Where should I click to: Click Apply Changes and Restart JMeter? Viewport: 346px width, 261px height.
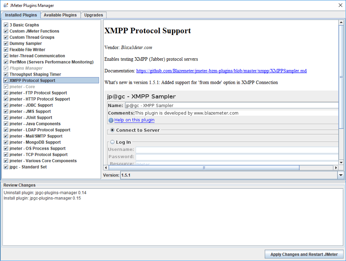coord(304,254)
